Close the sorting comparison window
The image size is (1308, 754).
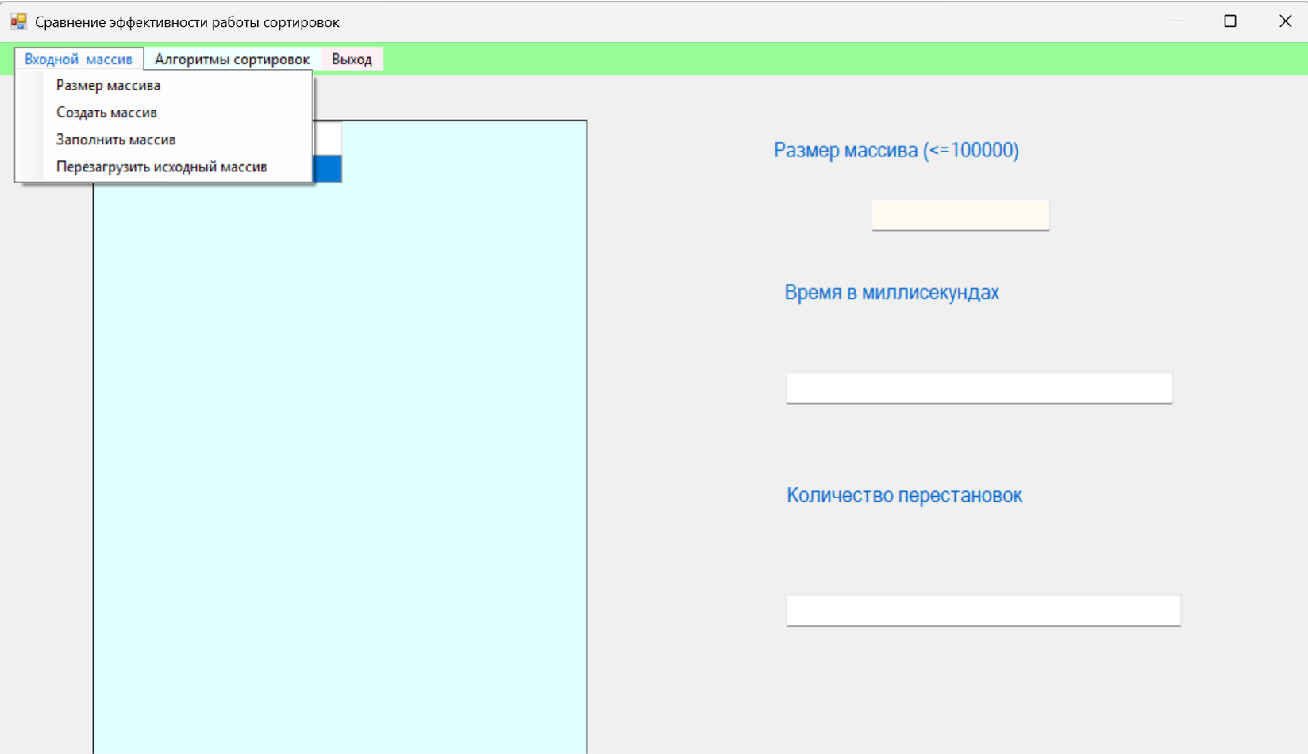coord(1285,21)
